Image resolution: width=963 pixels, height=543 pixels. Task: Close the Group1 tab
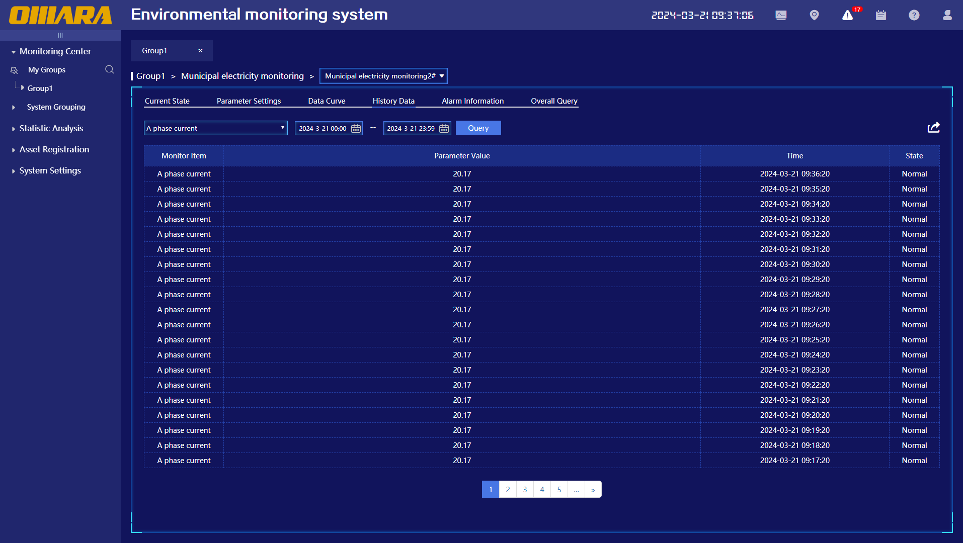click(x=200, y=51)
